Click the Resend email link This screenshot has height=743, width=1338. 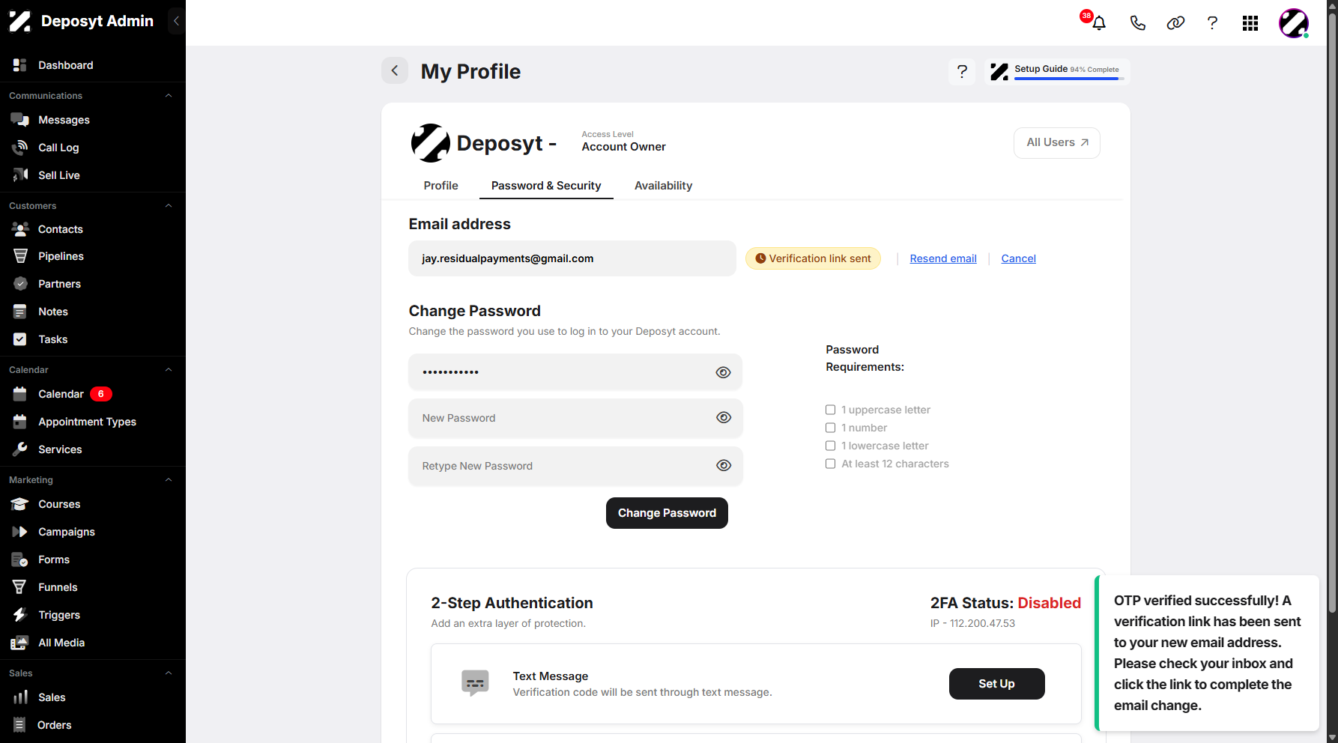[943, 258]
